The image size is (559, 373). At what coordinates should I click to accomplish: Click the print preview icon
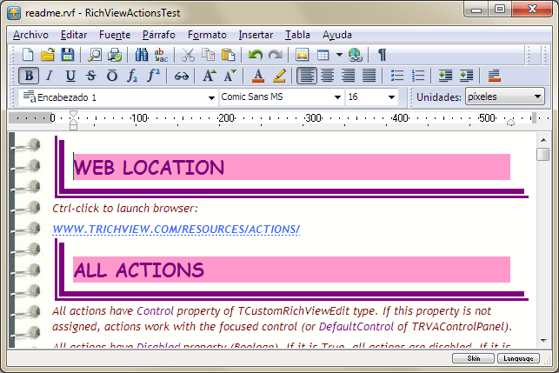(95, 55)
